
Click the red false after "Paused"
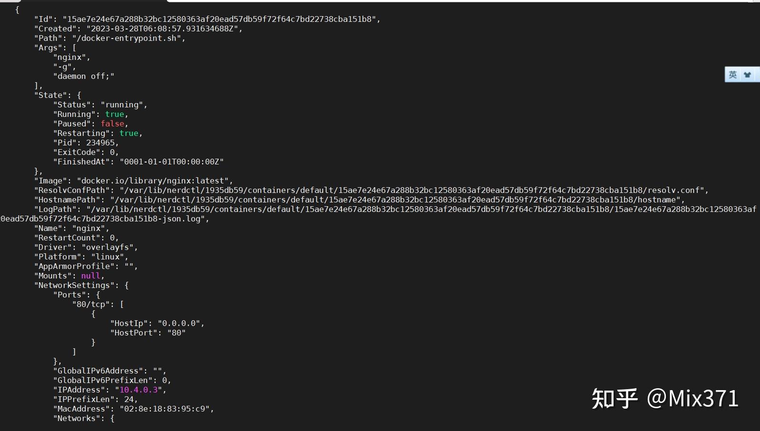(x=112, y=124)
